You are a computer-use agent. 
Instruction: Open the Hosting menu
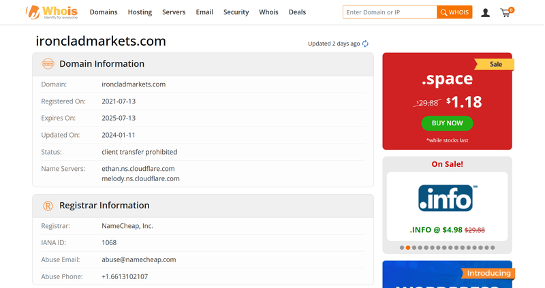coord(140,12)
